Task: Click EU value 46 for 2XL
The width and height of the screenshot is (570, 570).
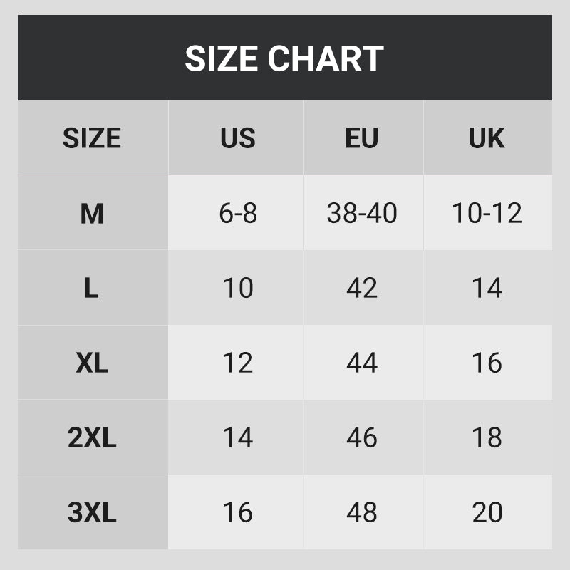Action: [362, 437]
